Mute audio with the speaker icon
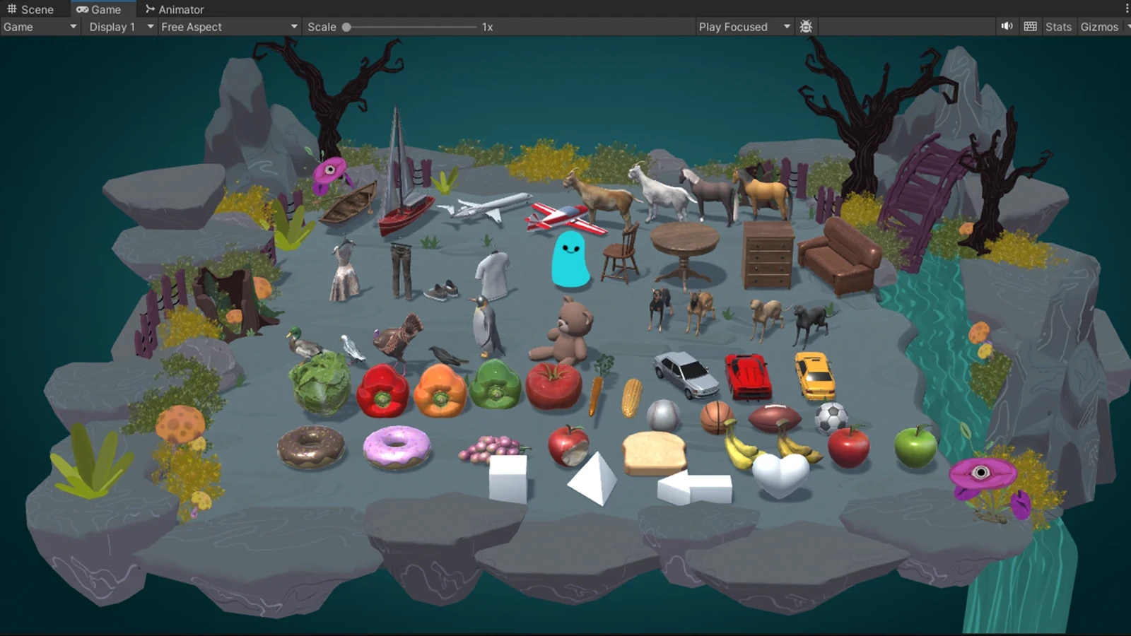The image size is (1131, 636). (1007, 26)
